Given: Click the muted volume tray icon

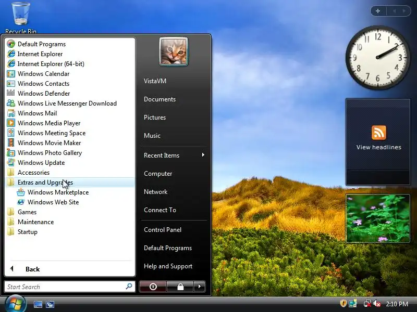Looking at the screenshot, I should [377, 304].
